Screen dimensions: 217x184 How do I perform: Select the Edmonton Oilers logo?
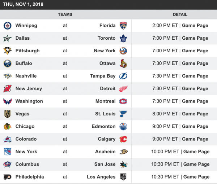click(x=123, y=127)
